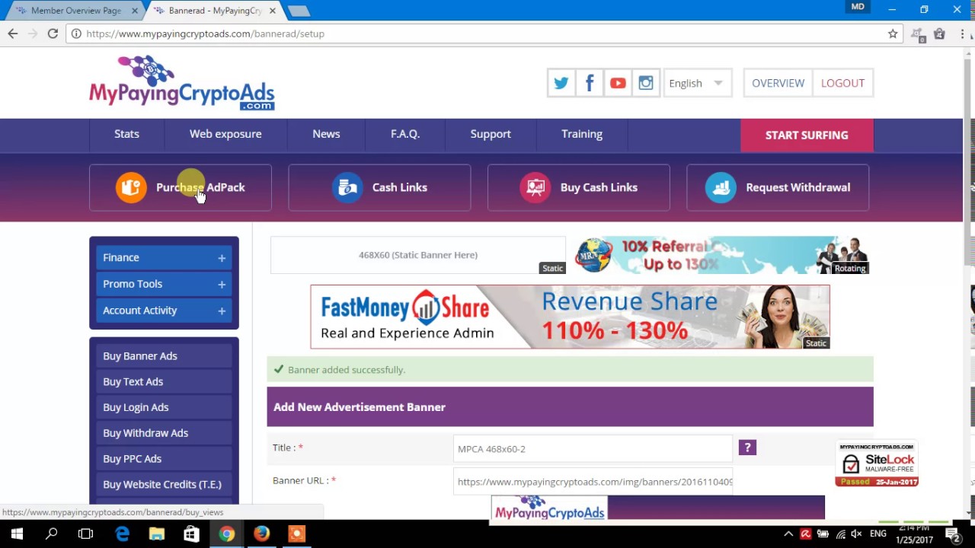Image resolution: width=975 pixels, height=548 pixels.
Task: Click the MyPayingCryptoAds site logo
Action: [182, 83]
